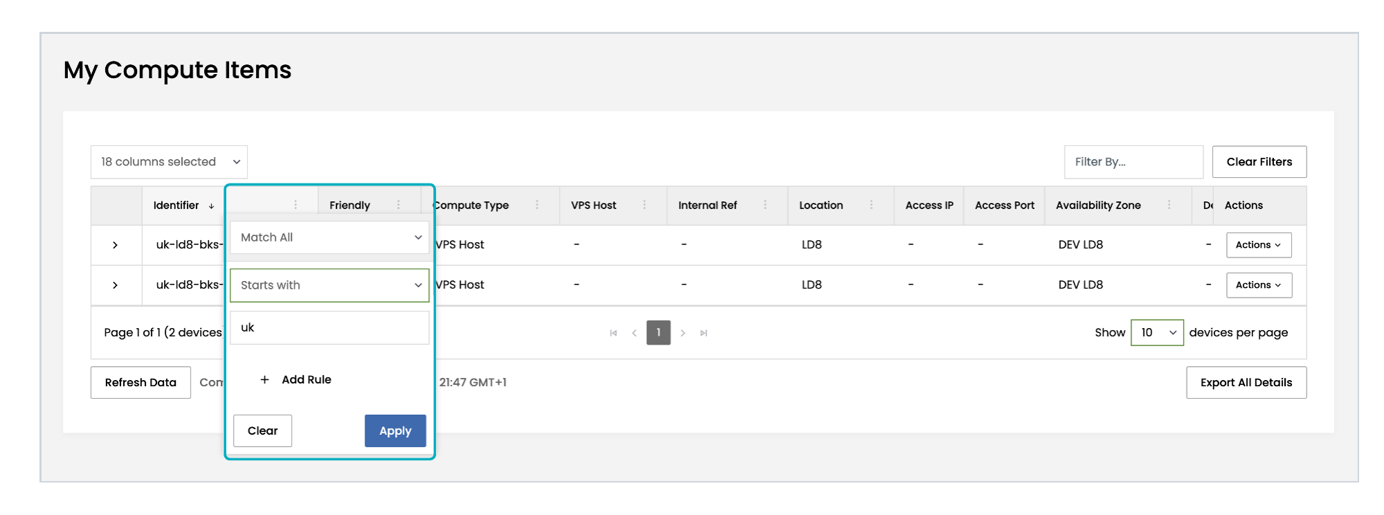This screenshot has width=1384, height=515.
Task: Jump to the last page arrow
Action: [x=704, y=333]
